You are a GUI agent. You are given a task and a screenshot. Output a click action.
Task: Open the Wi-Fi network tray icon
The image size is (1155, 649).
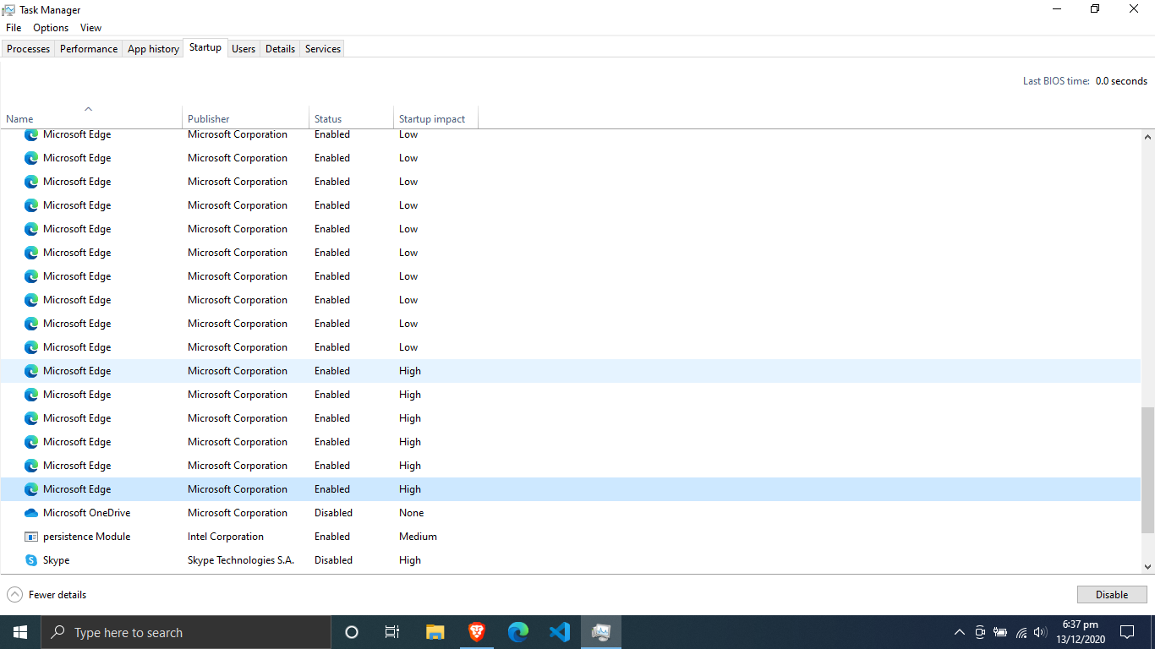(x=1021, y=632)
